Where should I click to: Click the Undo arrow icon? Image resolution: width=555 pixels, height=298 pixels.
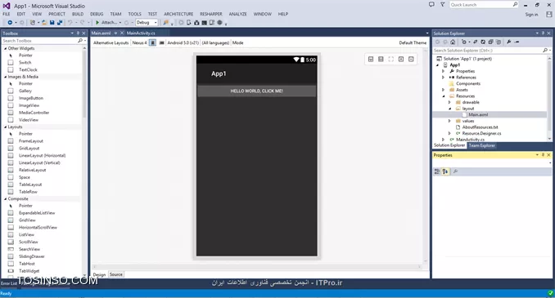click(70, 23)
